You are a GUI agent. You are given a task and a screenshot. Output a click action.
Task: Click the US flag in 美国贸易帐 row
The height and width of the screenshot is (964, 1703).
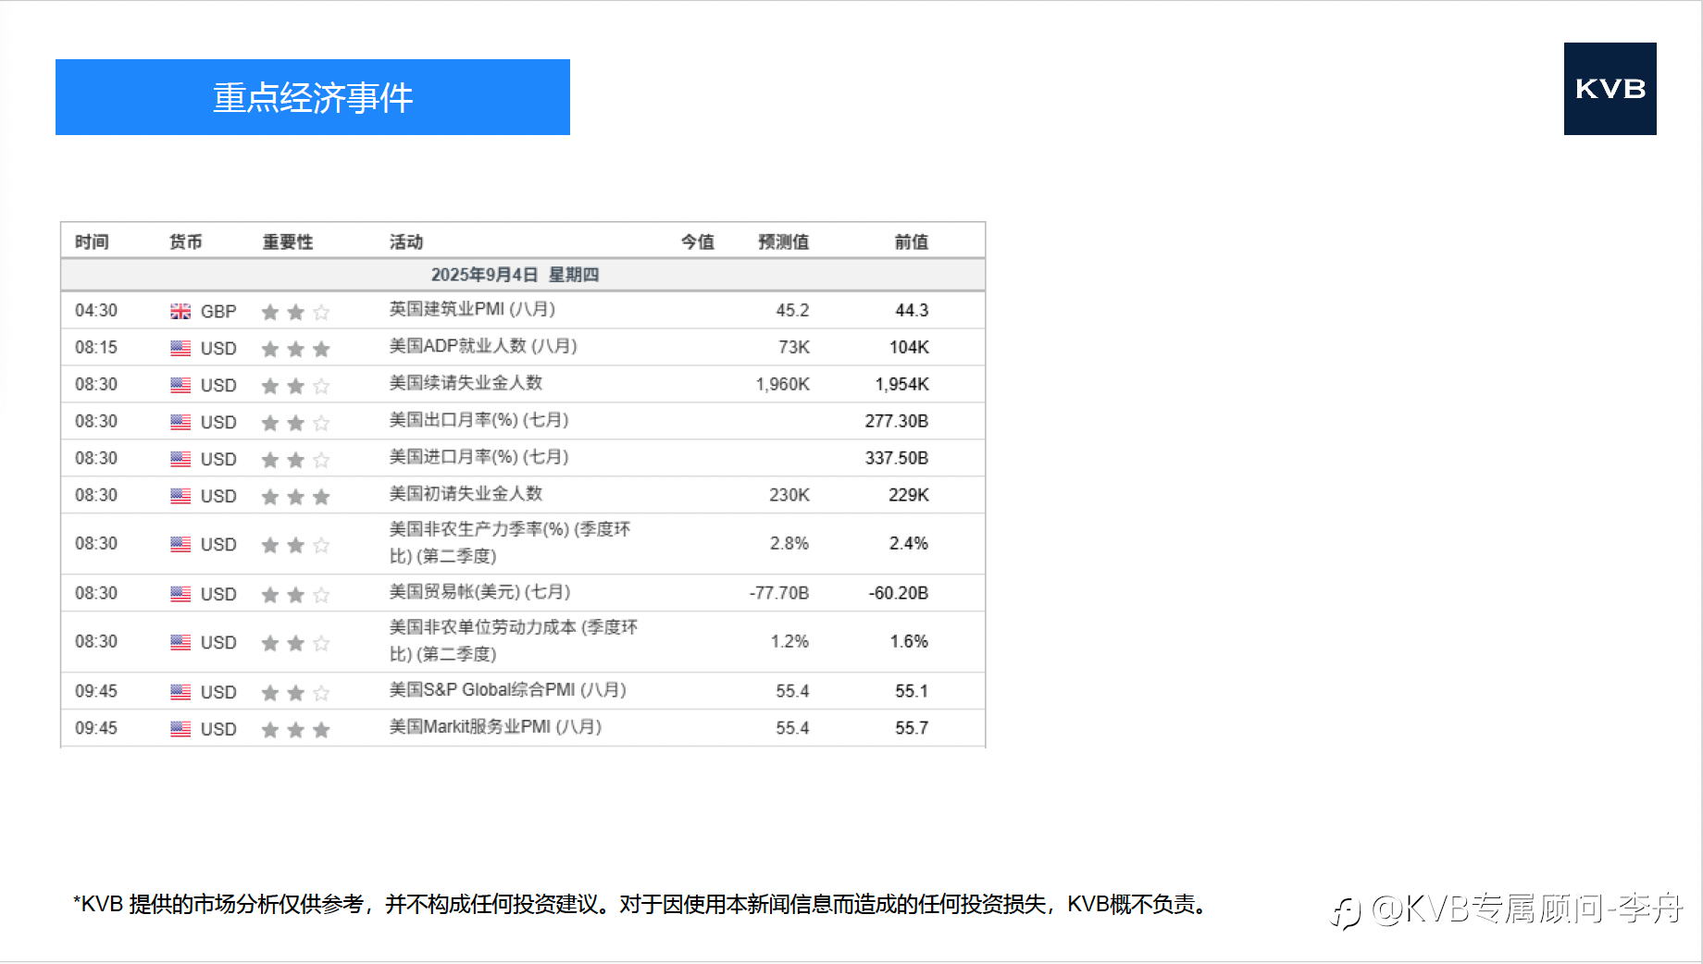point(180,594)
